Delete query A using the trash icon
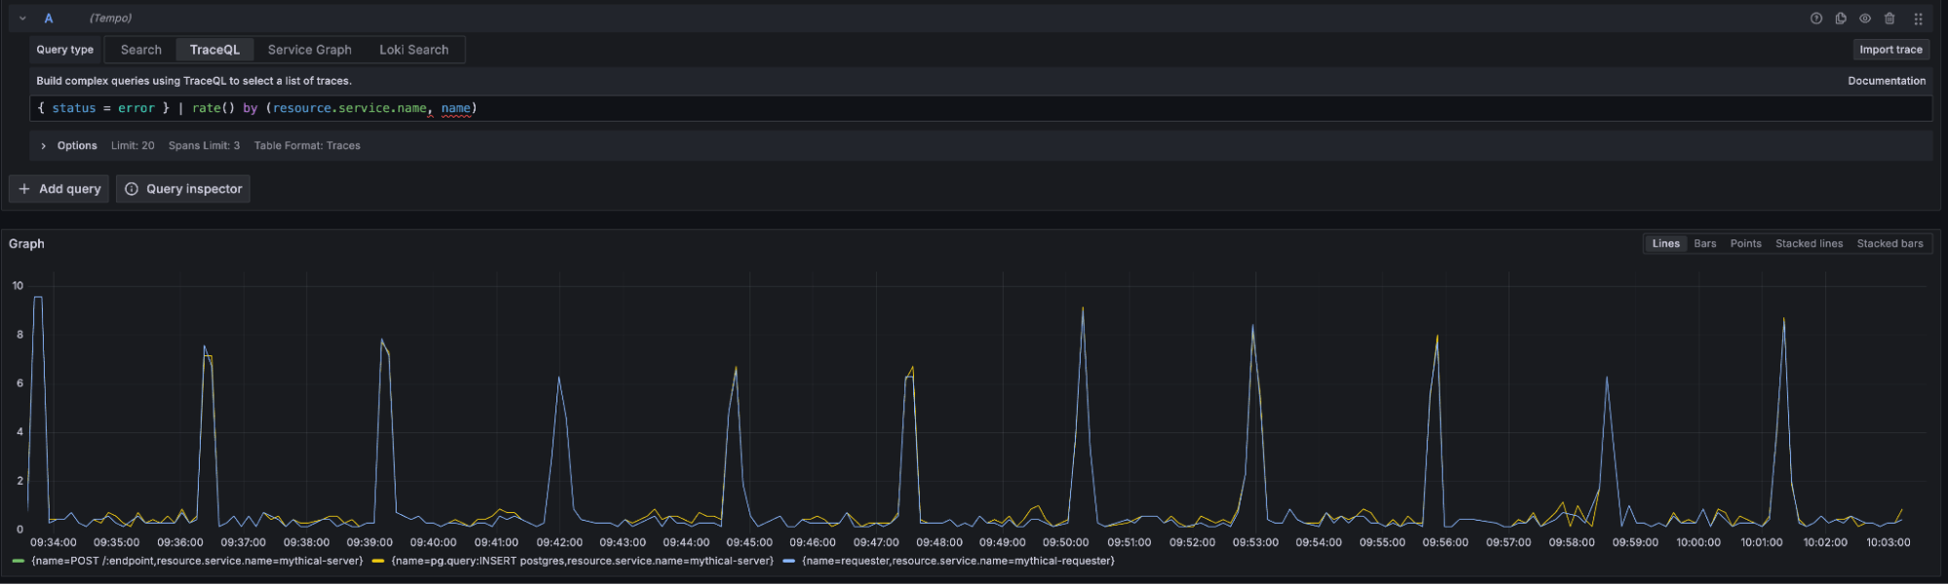Image resolution: width=1948 pixels, height=585 pixels. pos(1890,18)
